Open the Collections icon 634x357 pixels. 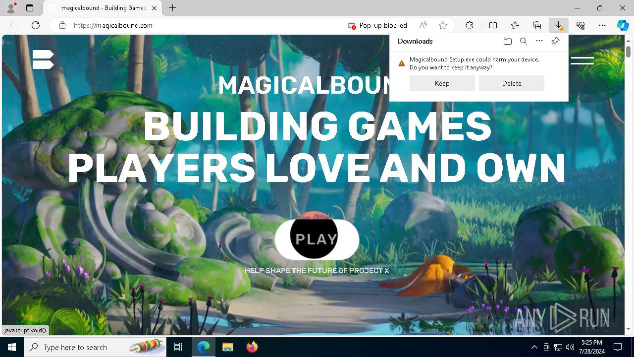tap(537, 25)
